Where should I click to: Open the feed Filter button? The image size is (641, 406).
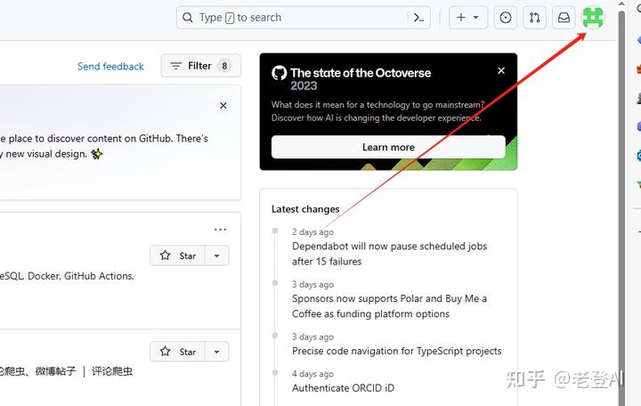click(200, 66)
